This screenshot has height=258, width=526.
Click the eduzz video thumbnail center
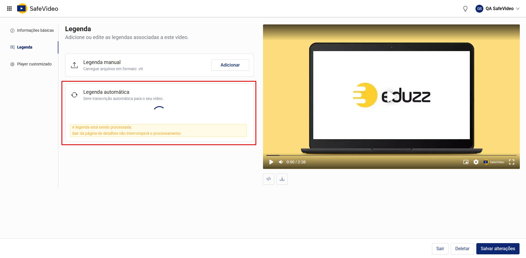pos(391,97)
